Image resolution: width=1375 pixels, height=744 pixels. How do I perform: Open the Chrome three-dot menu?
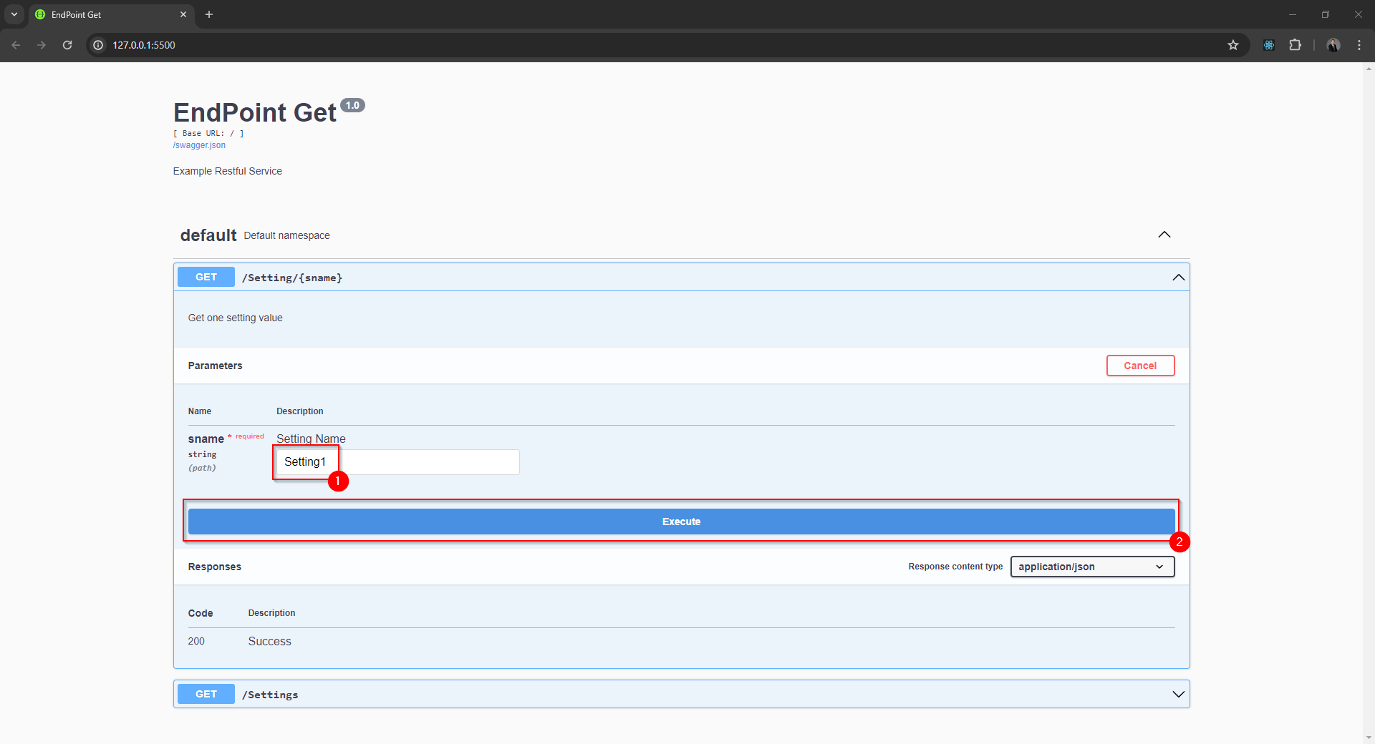click(x=1359, y=45)
